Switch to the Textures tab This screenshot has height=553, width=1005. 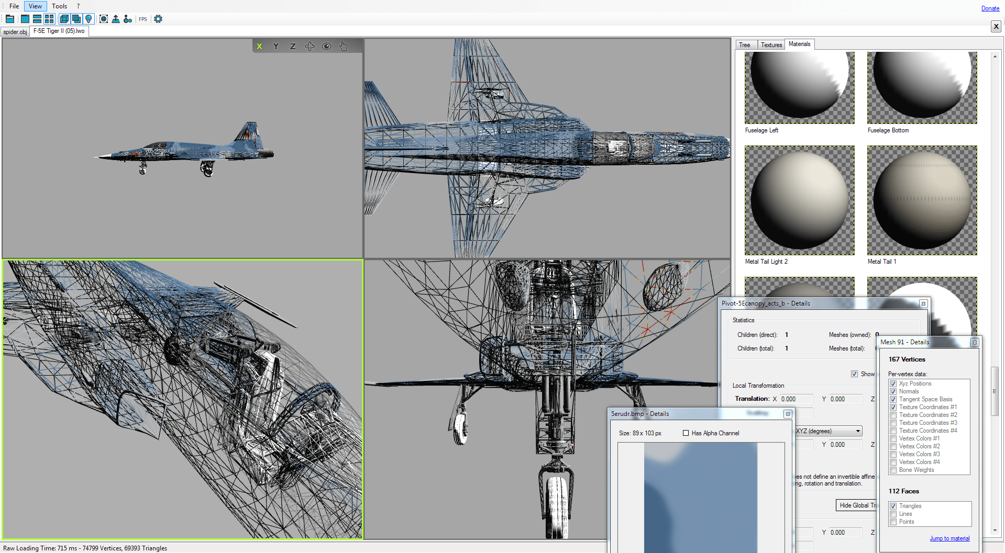pos(771,45)
